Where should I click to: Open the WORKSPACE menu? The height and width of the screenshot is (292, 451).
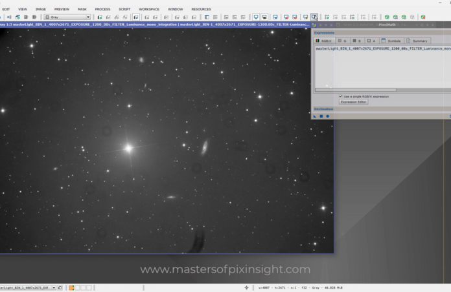point(148,9)
